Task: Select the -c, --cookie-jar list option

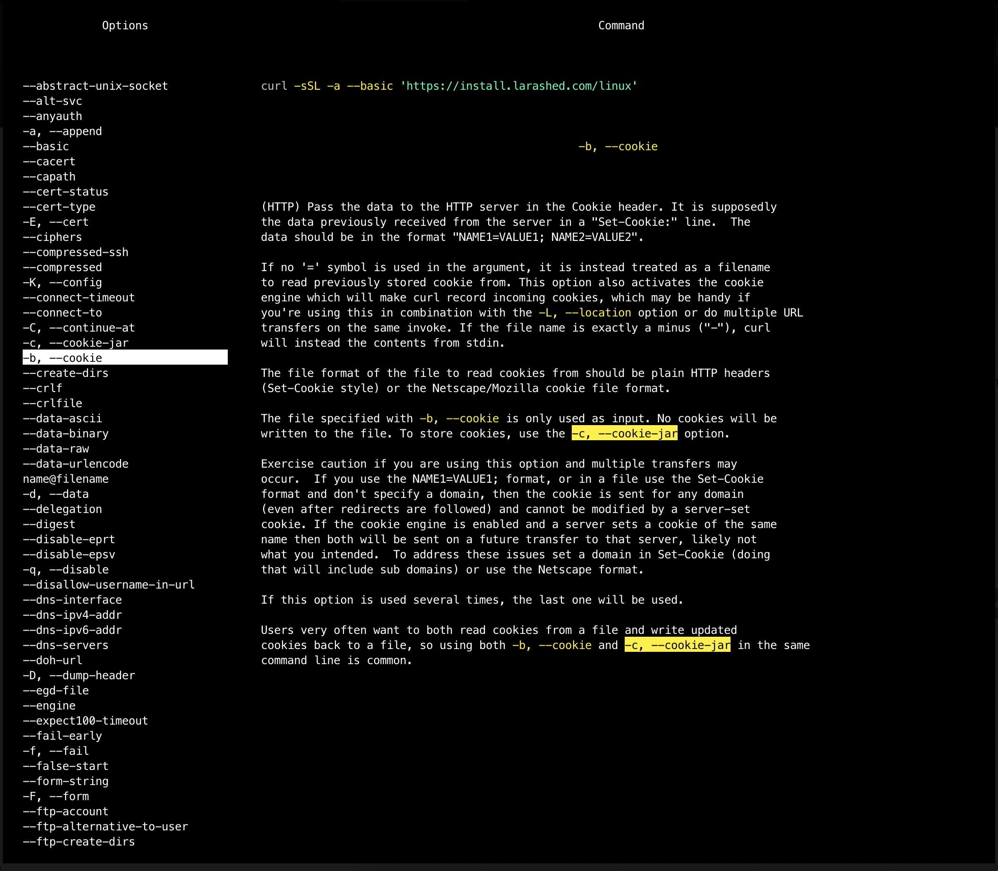Action: pyautogui.click(x=75, y=342)
